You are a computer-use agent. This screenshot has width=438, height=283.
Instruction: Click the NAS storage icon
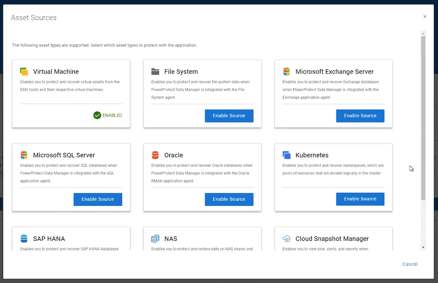click(x=155, y=239)
